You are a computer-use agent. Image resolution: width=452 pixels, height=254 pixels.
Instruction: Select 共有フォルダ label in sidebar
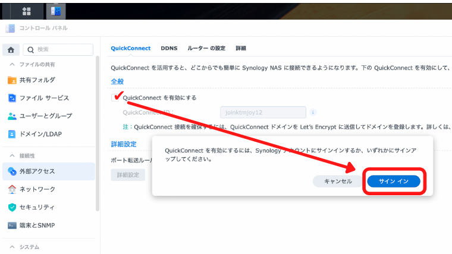coord(37,80)
